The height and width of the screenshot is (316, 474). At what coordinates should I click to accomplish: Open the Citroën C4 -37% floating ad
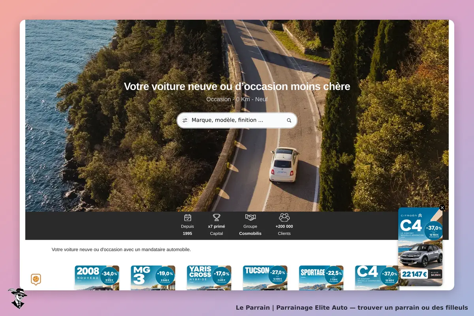coord(420,246)
